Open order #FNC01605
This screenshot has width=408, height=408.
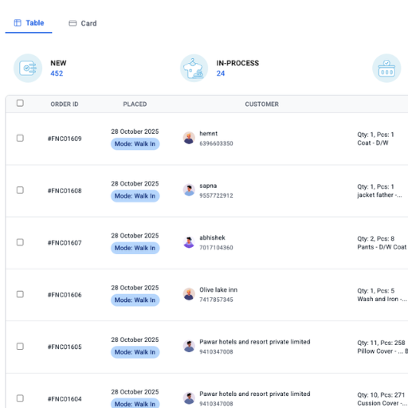(x=65, y=347)
